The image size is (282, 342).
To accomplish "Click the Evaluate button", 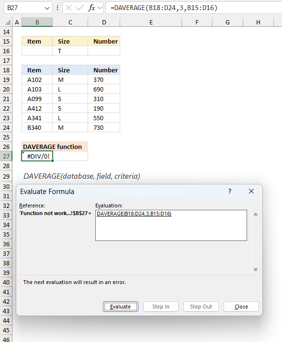I will (120, 307).
